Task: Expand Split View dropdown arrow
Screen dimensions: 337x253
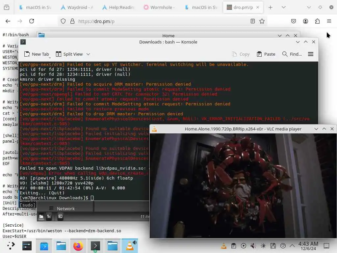Action: 88,54
